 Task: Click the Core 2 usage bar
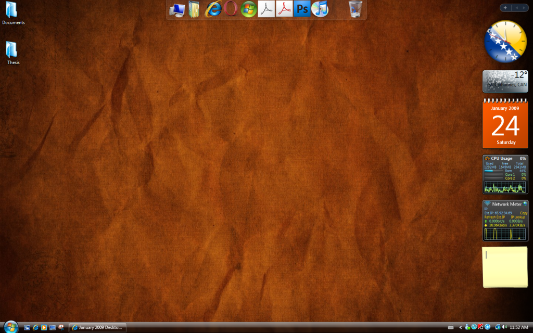tap(493, 178)
